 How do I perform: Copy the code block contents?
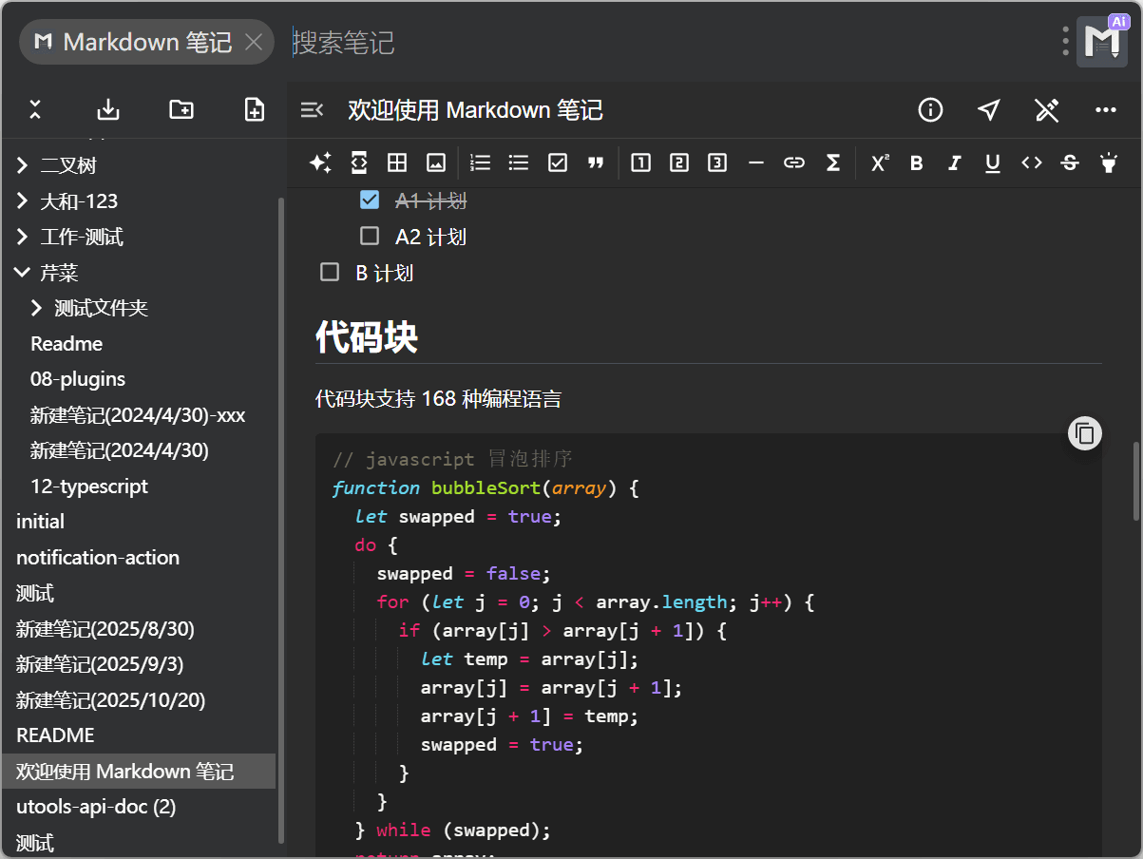[x=1085, y=434]
